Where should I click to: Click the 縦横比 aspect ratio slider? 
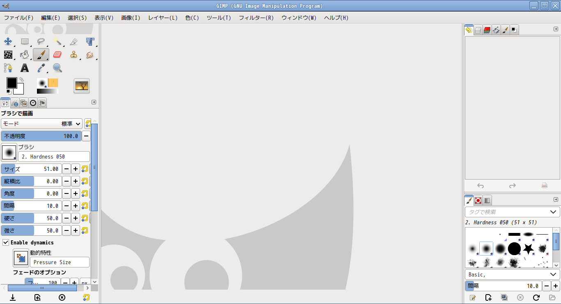tap(31, 181)
